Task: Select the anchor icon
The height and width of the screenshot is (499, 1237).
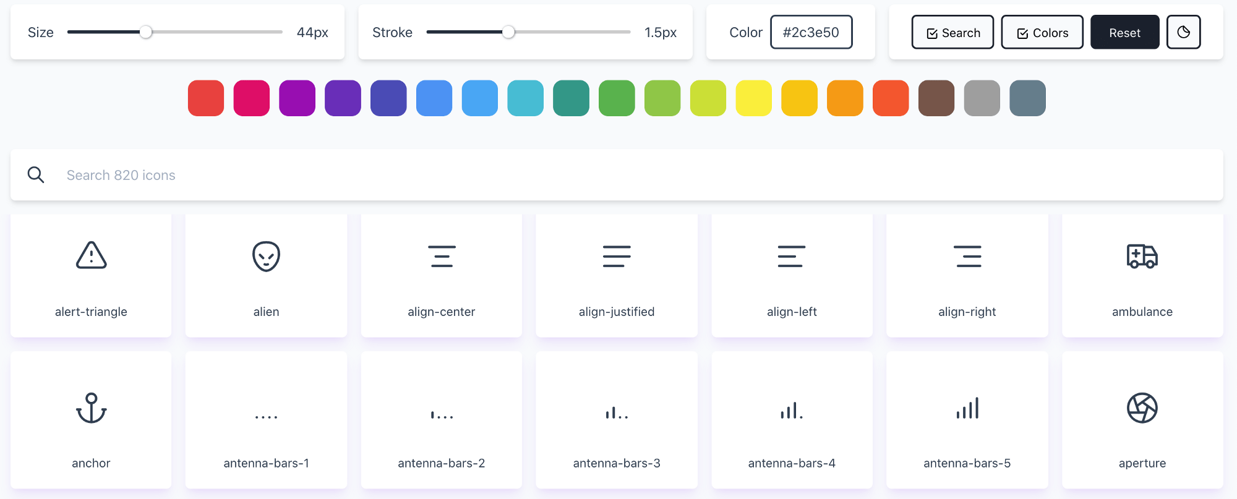Action: [91, 408]
